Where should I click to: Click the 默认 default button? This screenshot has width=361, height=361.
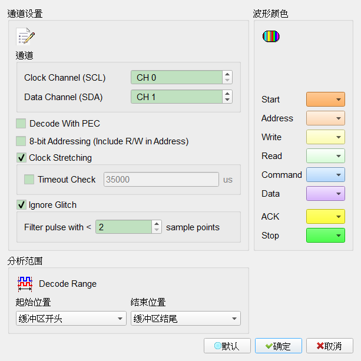coord(227,346)
